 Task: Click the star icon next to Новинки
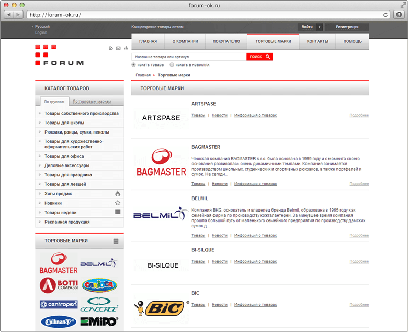(x=118, y=203)
